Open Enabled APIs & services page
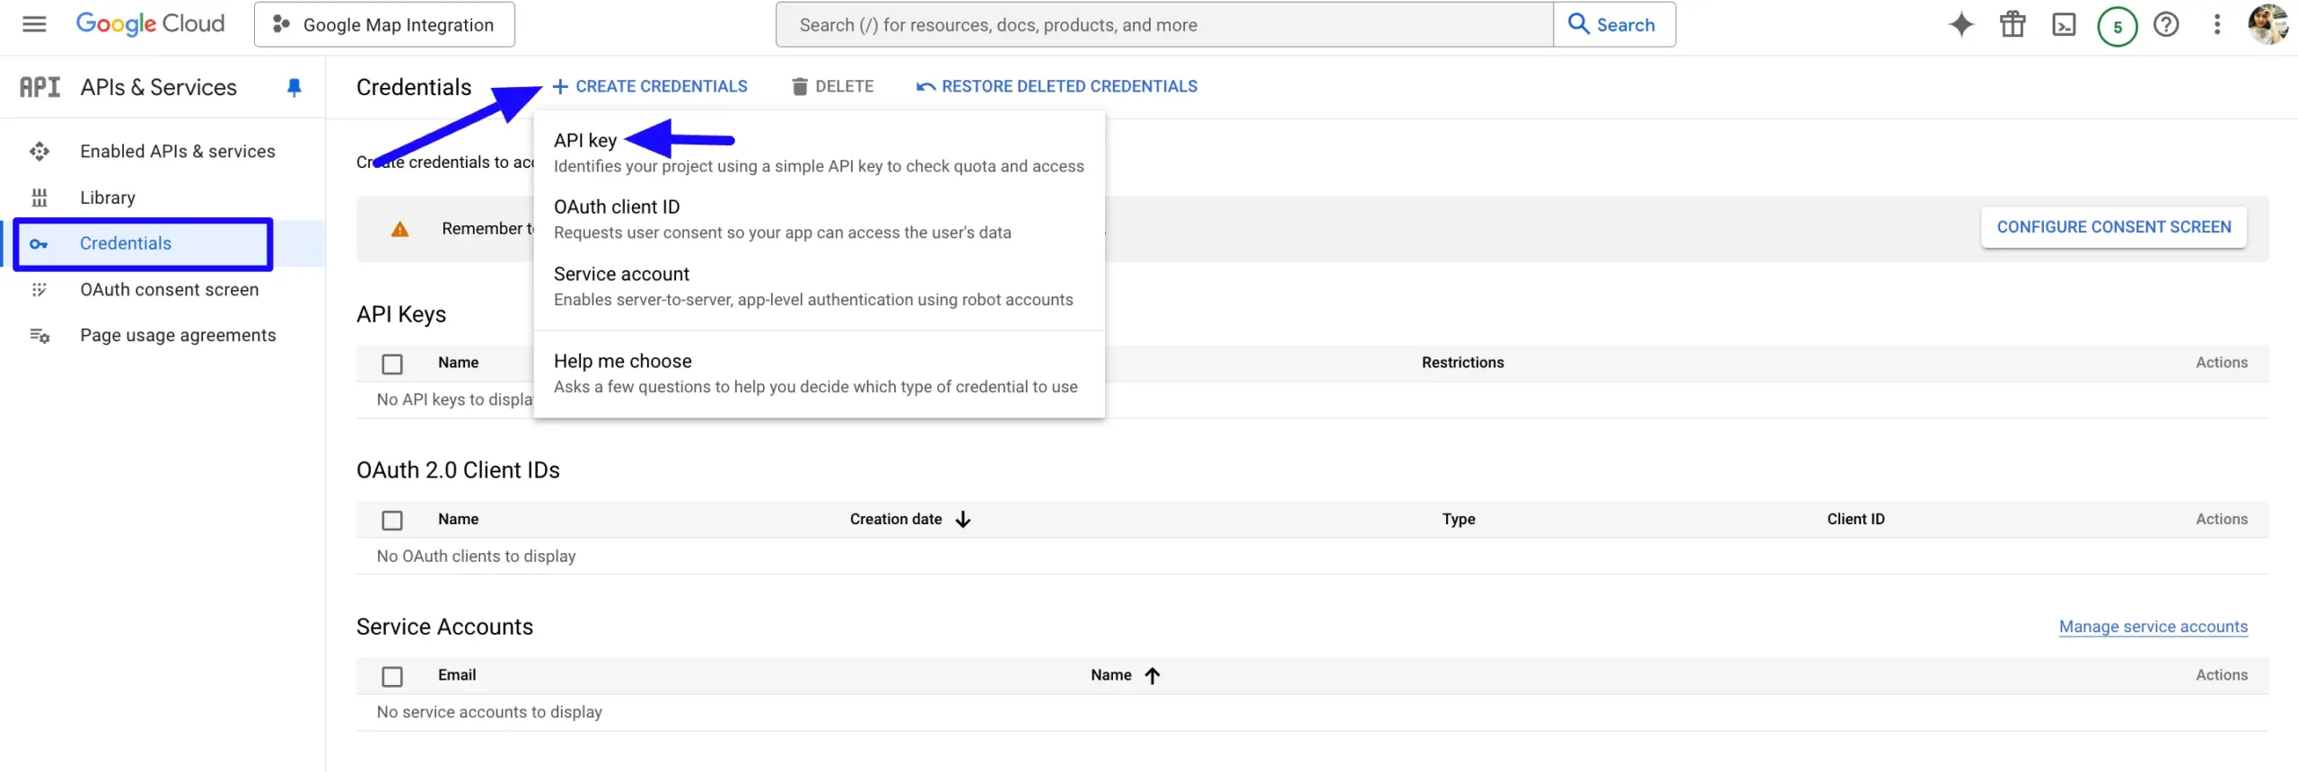The image size is (2298, 772). pos(177,152)
